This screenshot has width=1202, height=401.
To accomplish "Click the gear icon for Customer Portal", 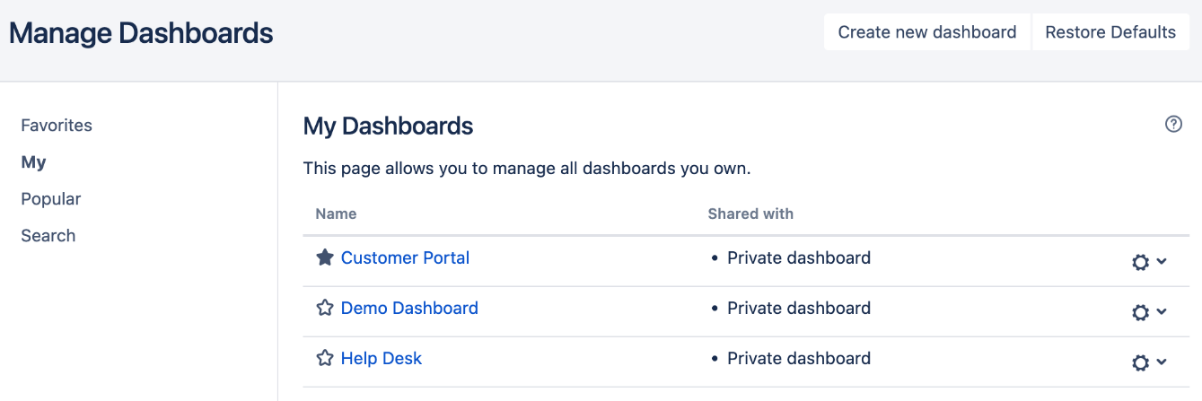I will point(1141,262).
